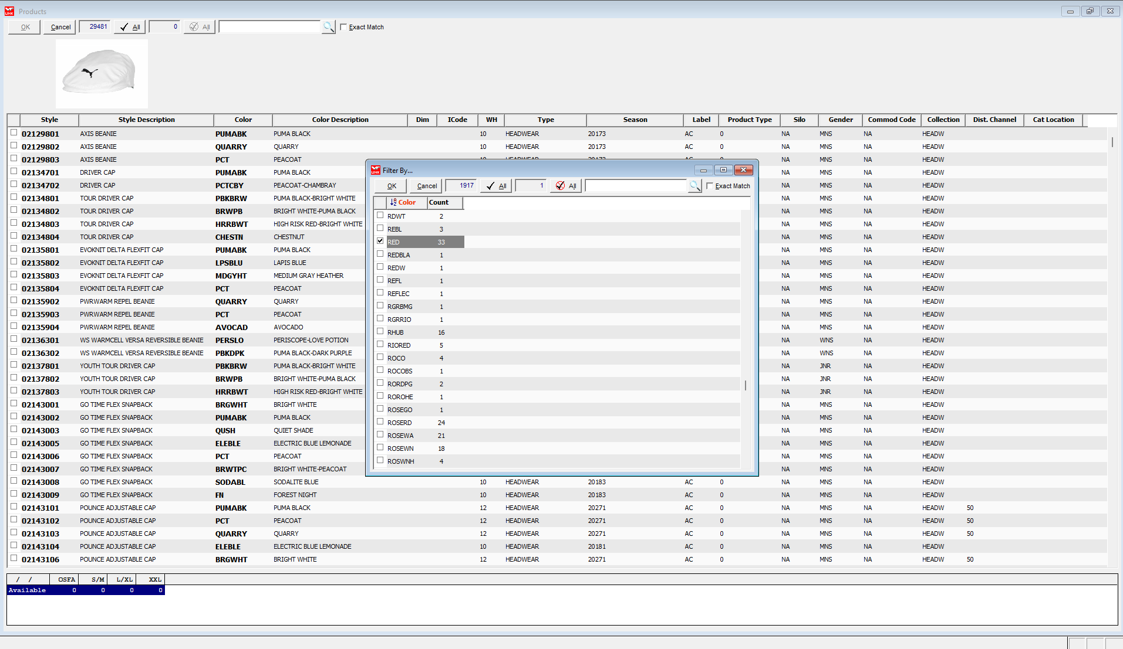Toggle Exact Match in Filter By dialog
The width and height of the screenshot is (1123, 649).
pyautogui.click(x=710, y=186)
